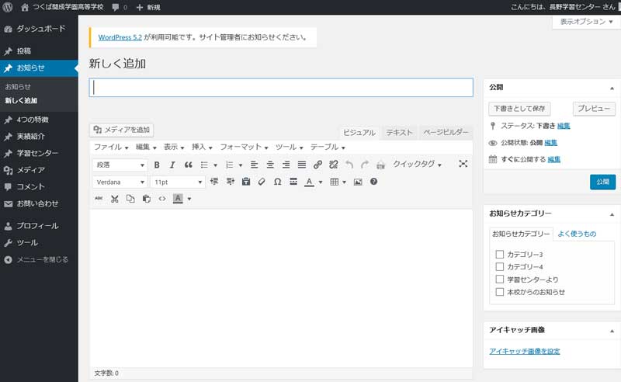
Task: Insert a special character (omega)
Action: (278, 182)
